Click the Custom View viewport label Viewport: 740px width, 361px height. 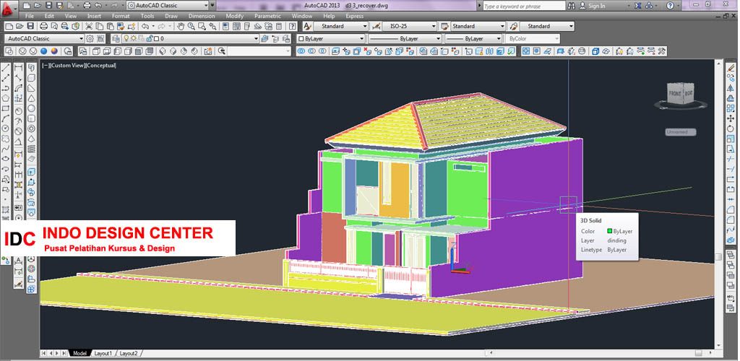pyautogui.click(x=67, y=66)
